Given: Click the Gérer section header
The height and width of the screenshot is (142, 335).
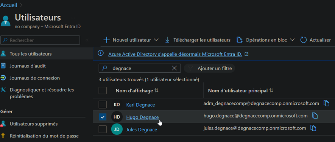Looking at the screenshot, I should pos(6,111).
